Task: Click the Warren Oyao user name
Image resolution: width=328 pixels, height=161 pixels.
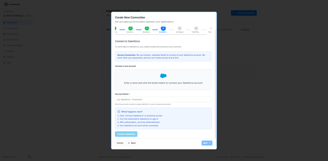Action: [x=9, y=157]
